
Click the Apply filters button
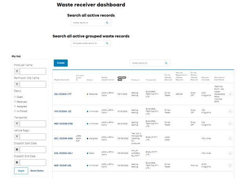21,171
